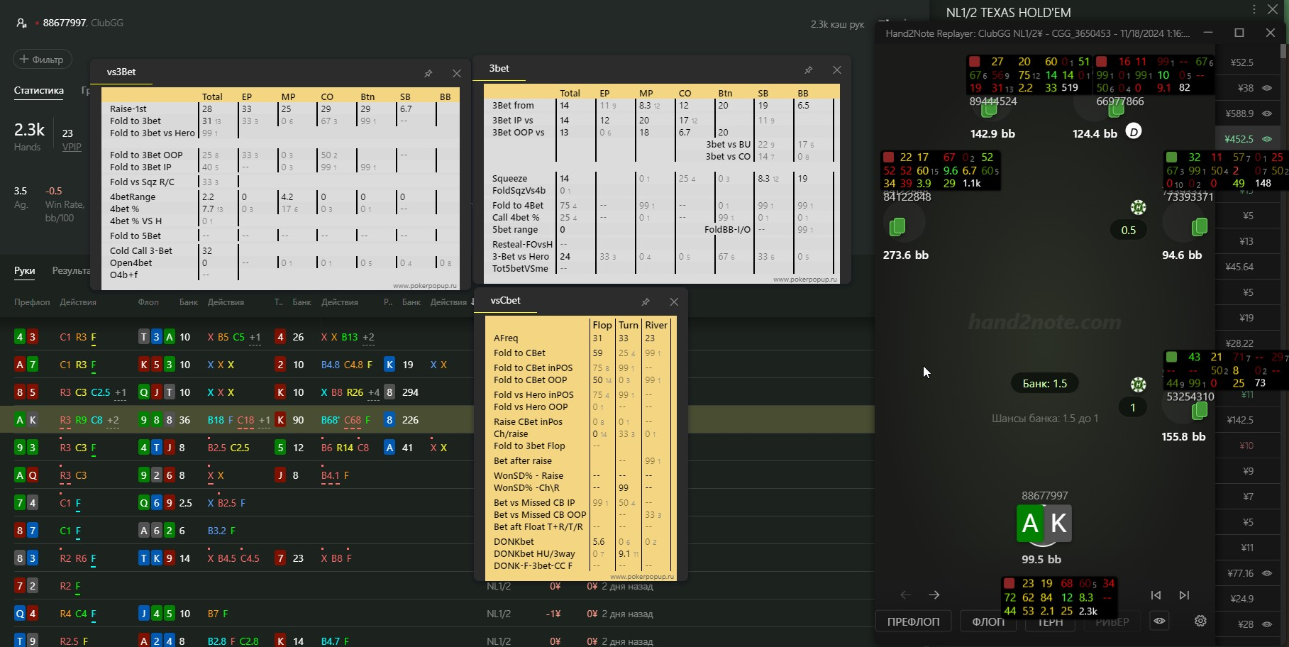Close the 3bet popup
Screen dimensions: 1289x647
click(x=837, y=70)
